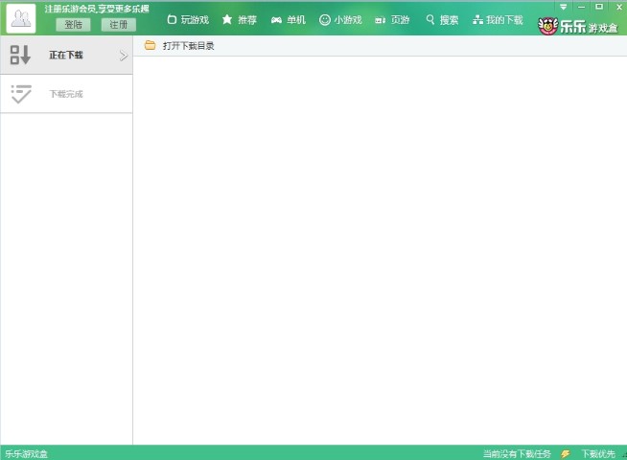Click 乐乐游戏盒 text in status bar

click(26, 453)
